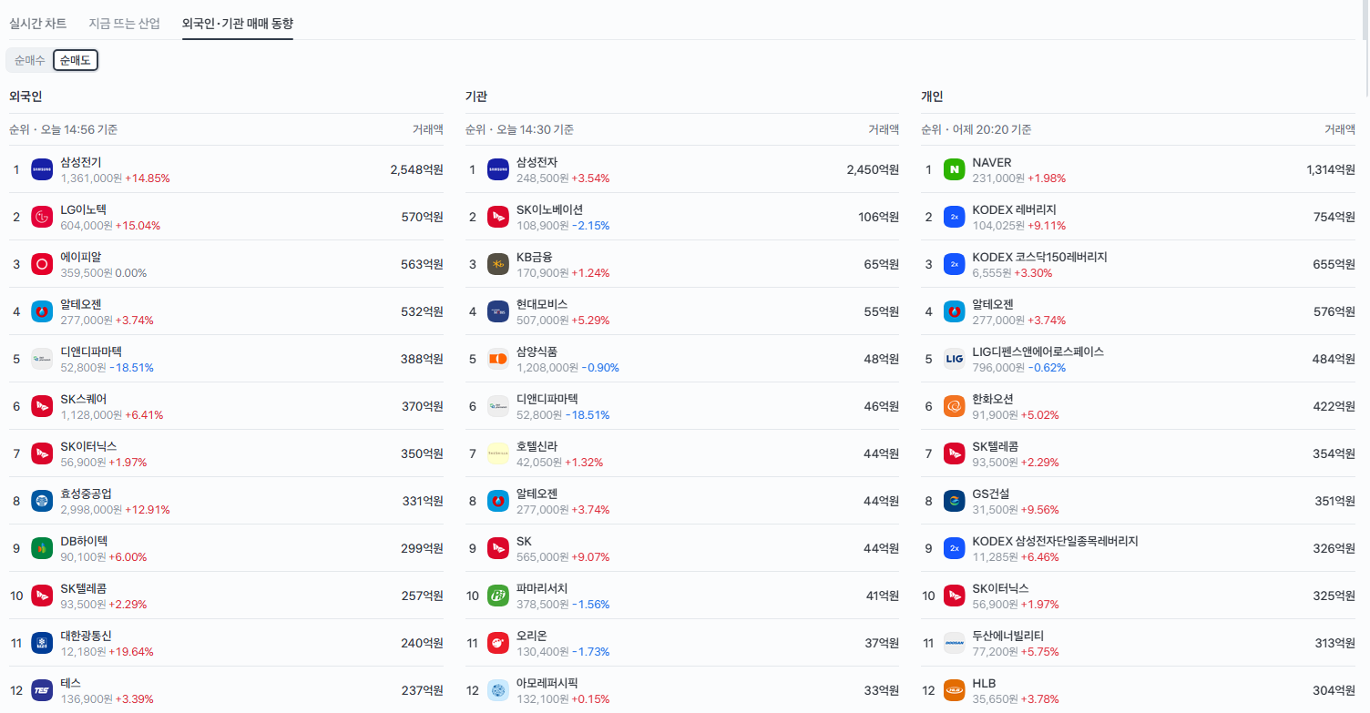Viewport: 1370px width, 713px height.
Task: Click the 외국인 column heading
Action: click(x=26, y=96)
